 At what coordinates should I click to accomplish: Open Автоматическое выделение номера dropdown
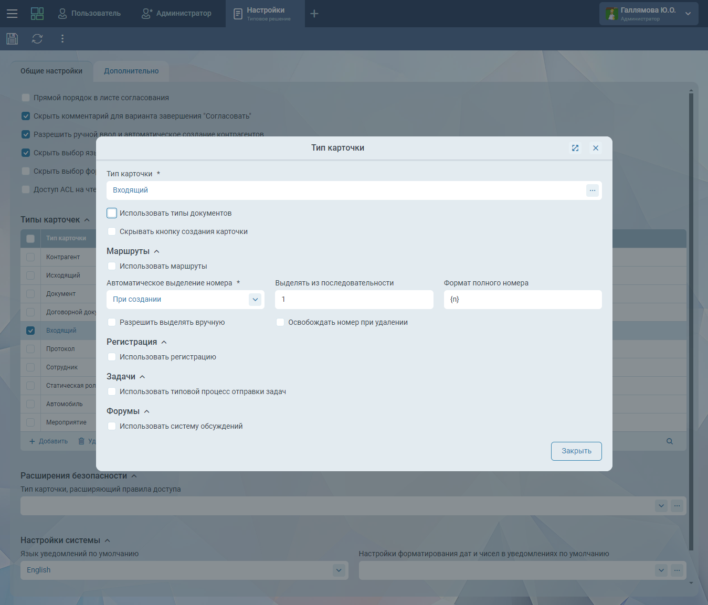pyautogui.click(x=255, y=300)
